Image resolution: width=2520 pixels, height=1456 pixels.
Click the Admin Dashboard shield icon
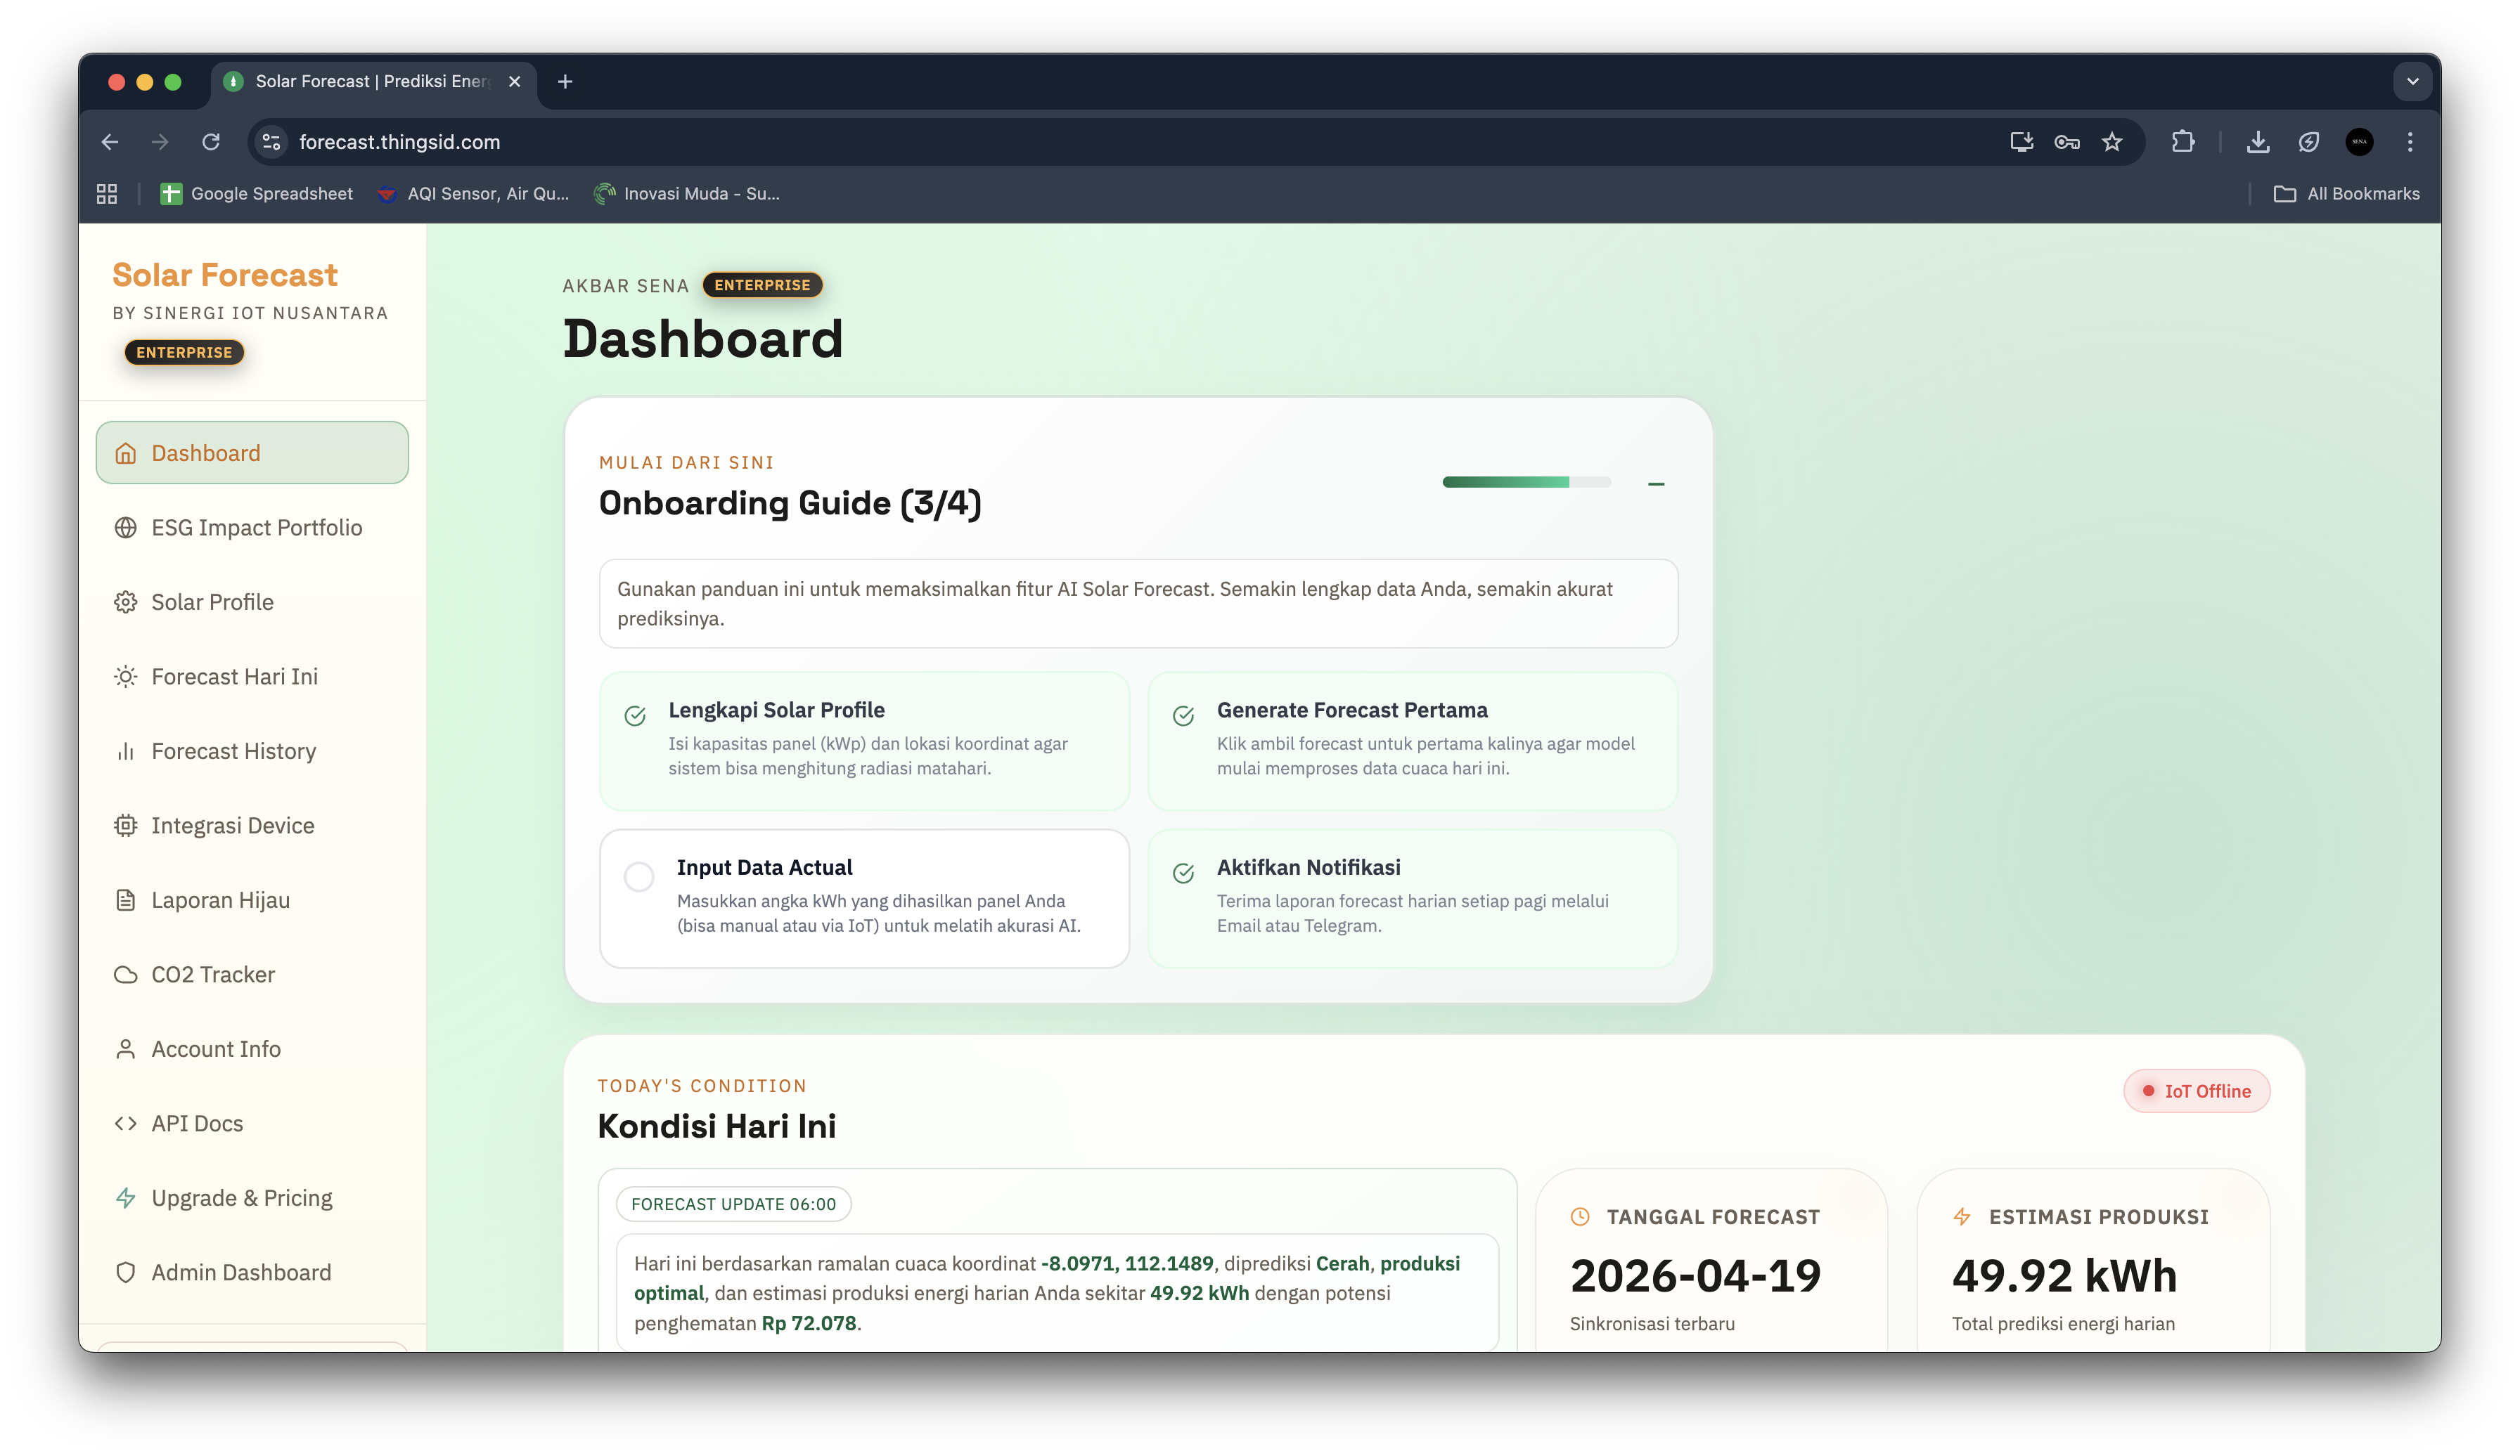125,1272
